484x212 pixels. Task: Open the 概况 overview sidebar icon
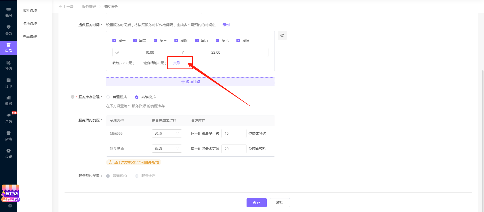click(9, 13)
